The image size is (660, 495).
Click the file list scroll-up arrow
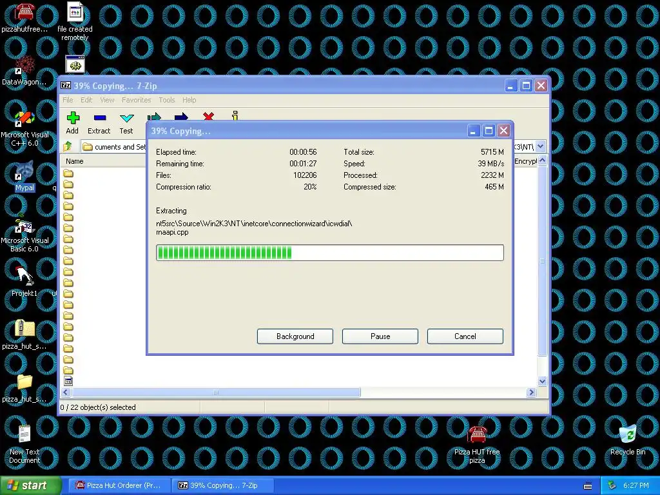point(542,160)
